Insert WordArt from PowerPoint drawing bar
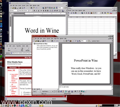Image resolution: width=120 pixels, height=107 pixels. pos(61,91)
